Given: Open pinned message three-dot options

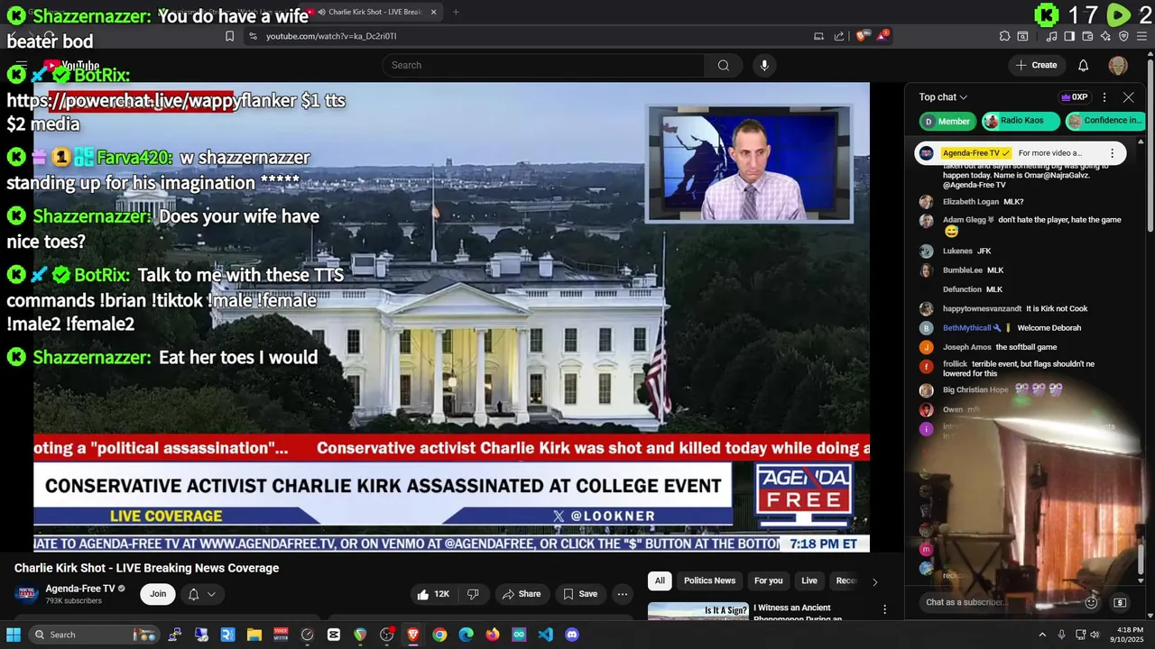Looking at the screenshot, I should [1112, 153].
